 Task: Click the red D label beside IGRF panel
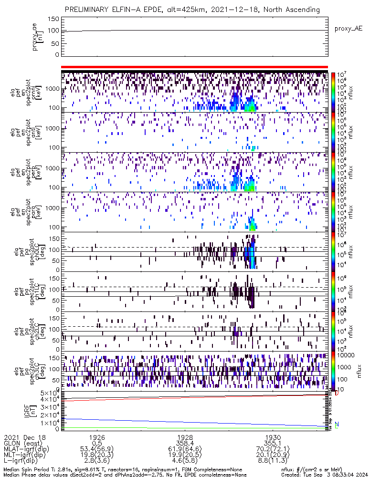337,394
